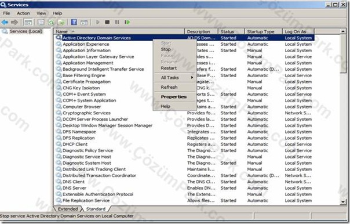This screenshot has height=224, width=350.
Task: Click scrollbar up arrow in services list
Action: click(343, 31)
